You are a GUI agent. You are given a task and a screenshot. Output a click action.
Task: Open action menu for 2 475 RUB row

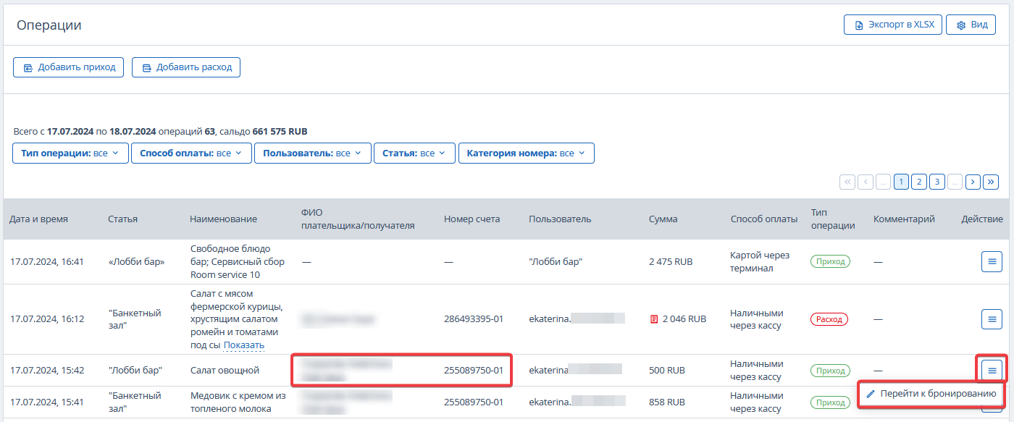(x=992, y=261)
